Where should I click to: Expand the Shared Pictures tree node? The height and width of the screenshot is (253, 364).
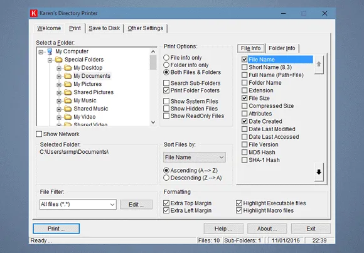(x=59, y=93)
